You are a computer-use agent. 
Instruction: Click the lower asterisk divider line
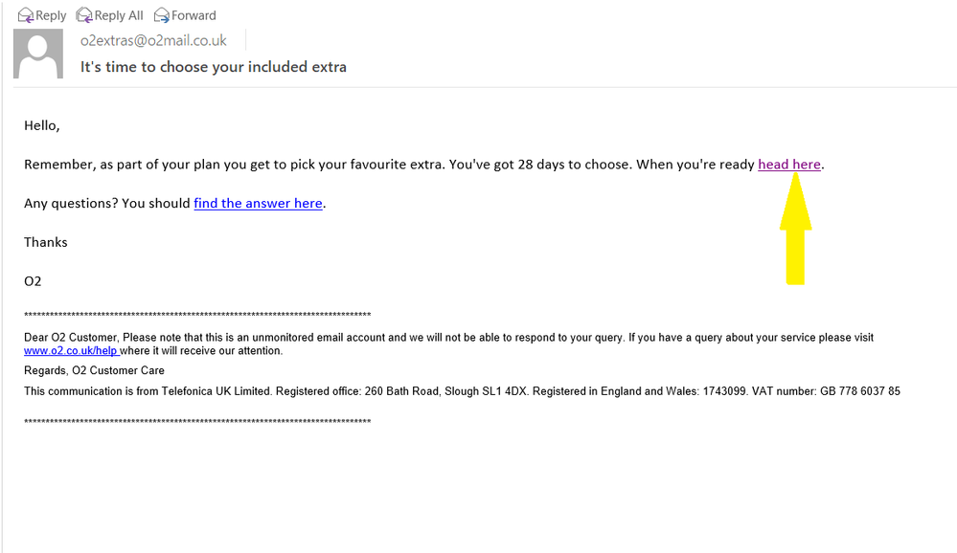[x=197, y=422]
